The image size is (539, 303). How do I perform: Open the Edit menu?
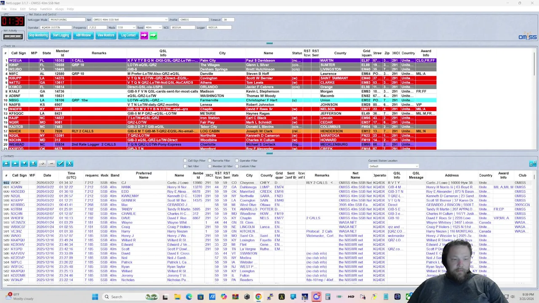pos(23,9)
